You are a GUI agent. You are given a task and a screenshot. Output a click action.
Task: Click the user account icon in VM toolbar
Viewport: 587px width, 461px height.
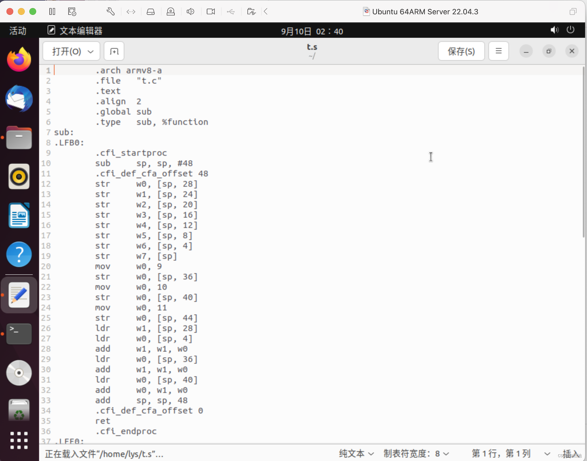pos(171,12)
